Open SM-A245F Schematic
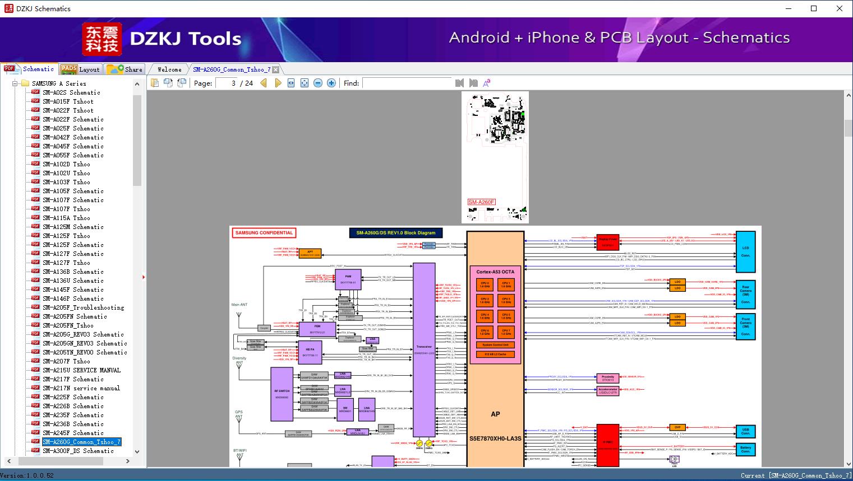 [x=73, y=433]
